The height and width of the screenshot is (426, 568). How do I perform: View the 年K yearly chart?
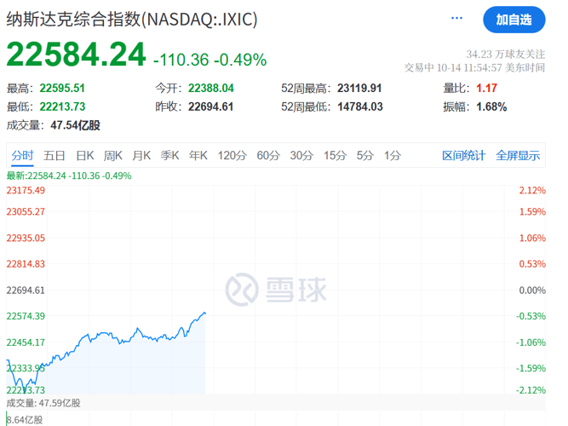[198, 155]
